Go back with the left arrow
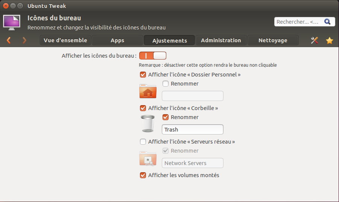 [x=9, y=40]
